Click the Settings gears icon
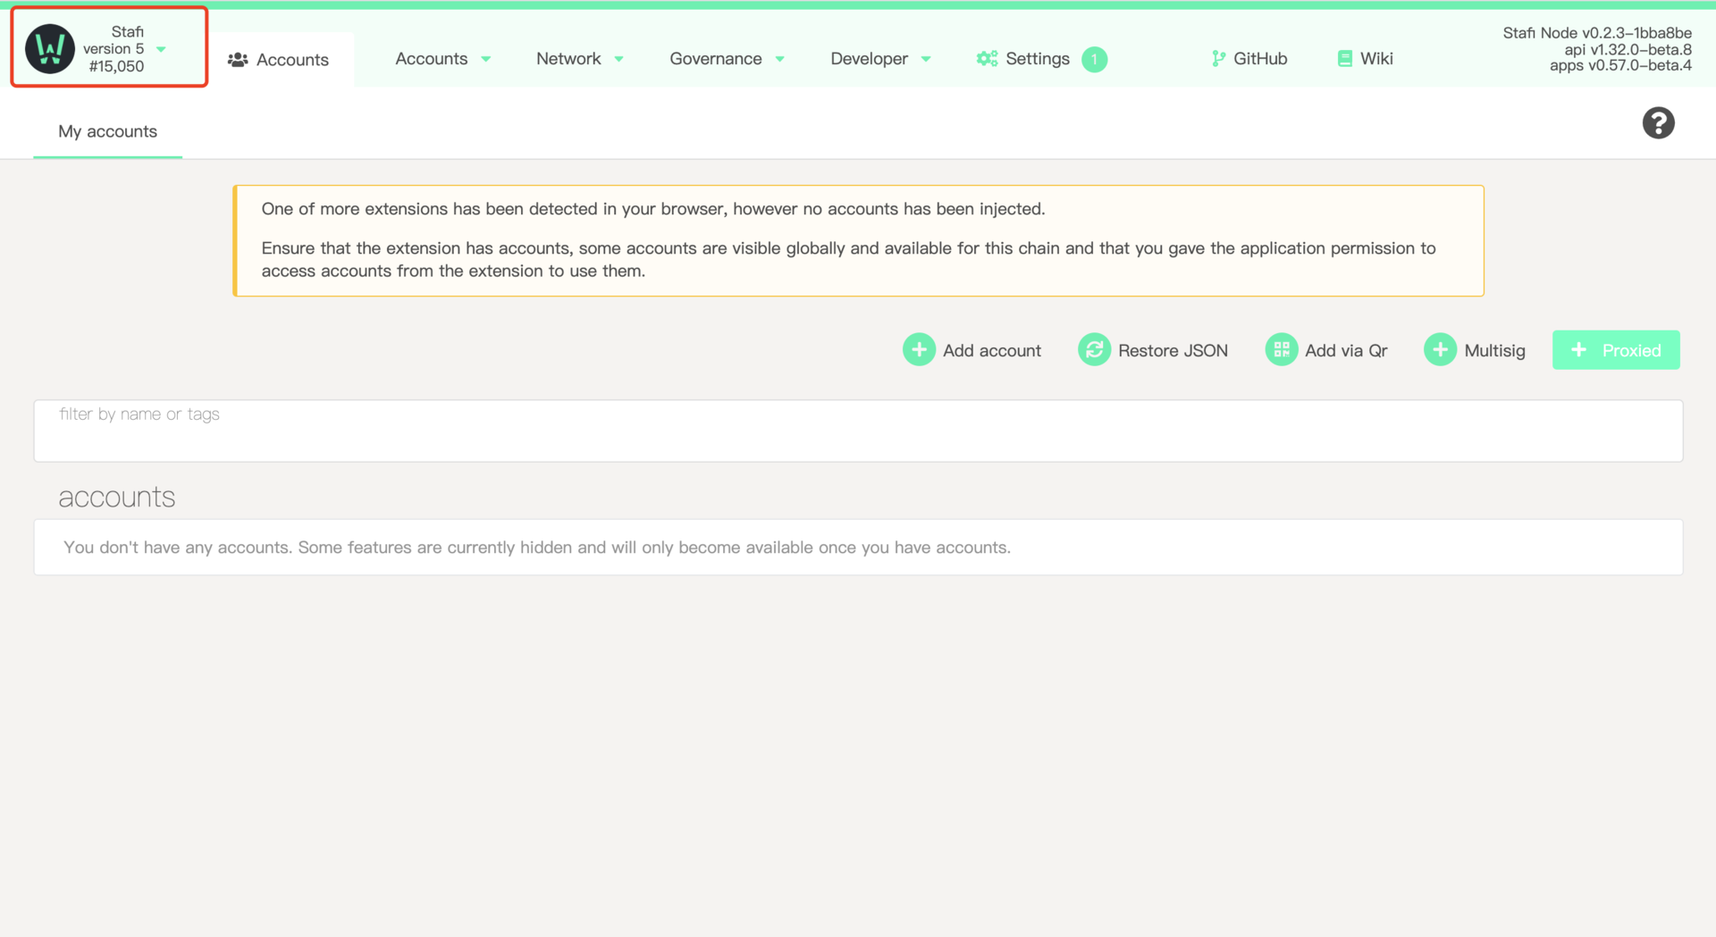Screen dimensions: 1716x937 coord(987,59)
